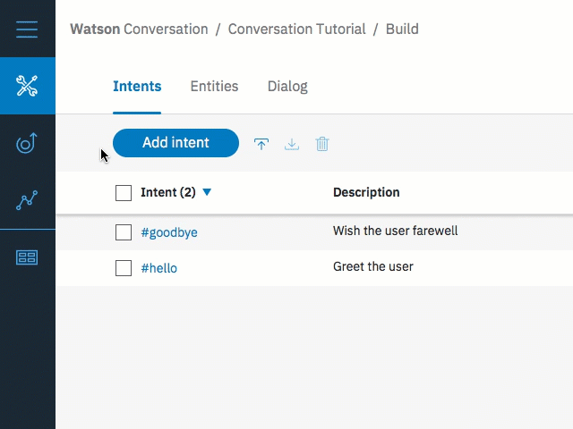573x429 pixels.
Task: Go to Conversation Tutorial breadcrumb
Action: tap(296, 29)
